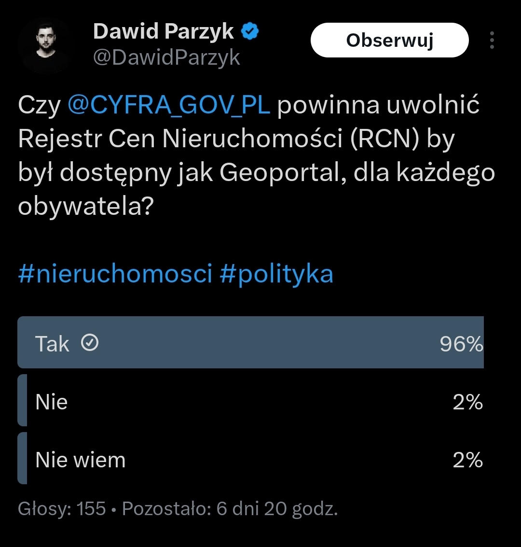Screen dimensions: 521x547
Task: Open the @CYFRA_GOV_PL mention
Action: click(169, 106)
